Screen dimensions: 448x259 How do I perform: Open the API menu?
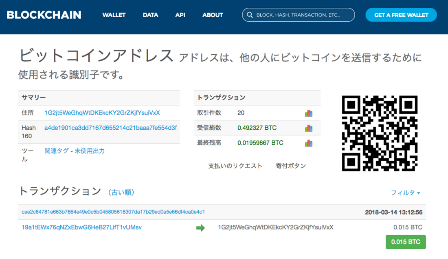[x=180, y=15]
